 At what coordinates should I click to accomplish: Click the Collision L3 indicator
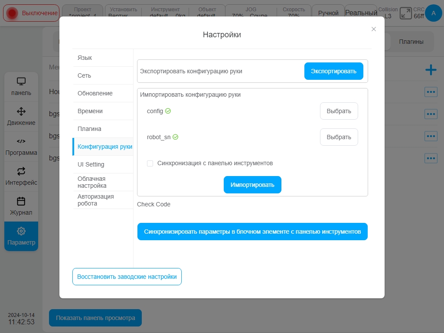coord(388,13)
